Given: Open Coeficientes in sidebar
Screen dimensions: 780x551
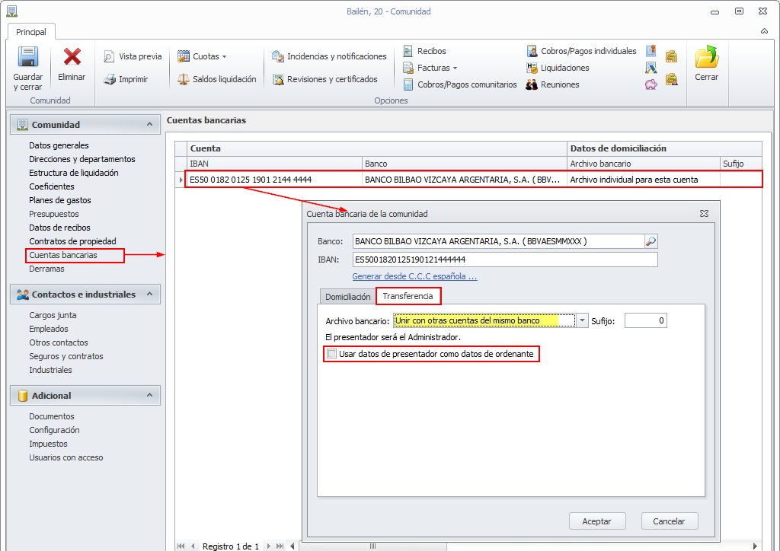Looking at the screenshot, I should (x=52, y=186).
